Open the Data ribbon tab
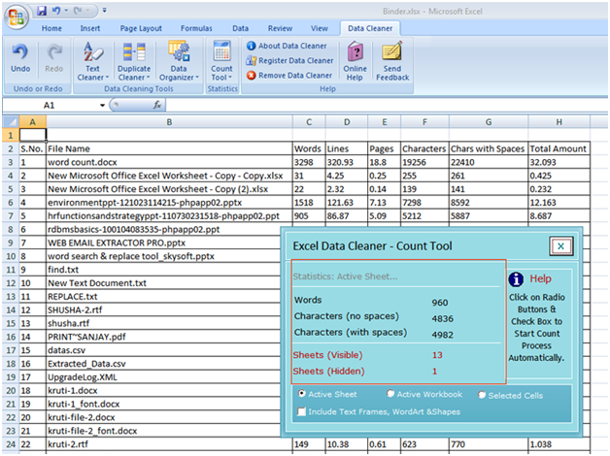 pos(241,28)
